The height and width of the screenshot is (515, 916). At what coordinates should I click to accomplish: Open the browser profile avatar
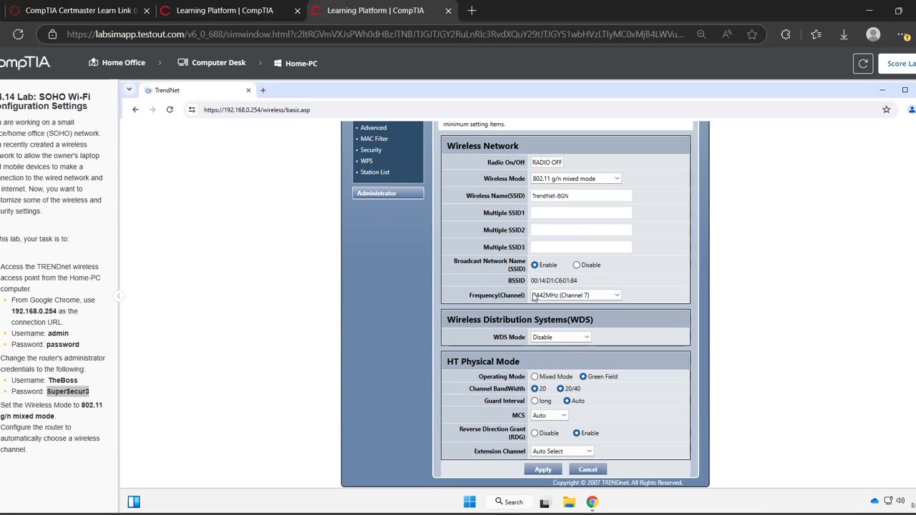tap(873, 34)
